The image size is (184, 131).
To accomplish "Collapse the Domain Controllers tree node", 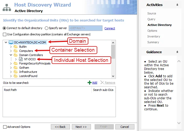I will [11, 55].
